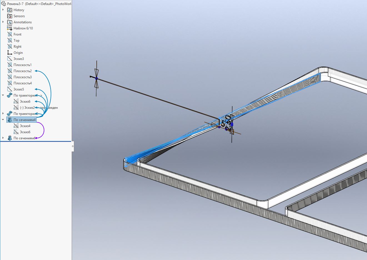
Task: Select Эскиз6 under the По траектории sweep
Action: pyautogui.click(x=25, y=102)
